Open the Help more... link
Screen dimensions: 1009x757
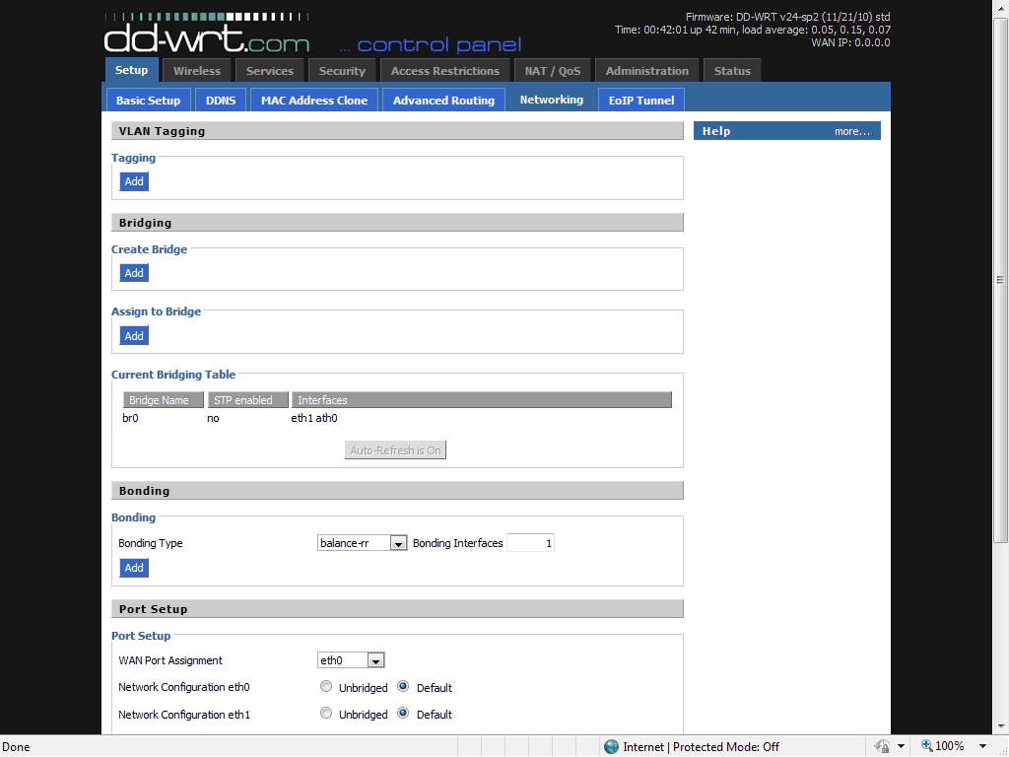851,131
